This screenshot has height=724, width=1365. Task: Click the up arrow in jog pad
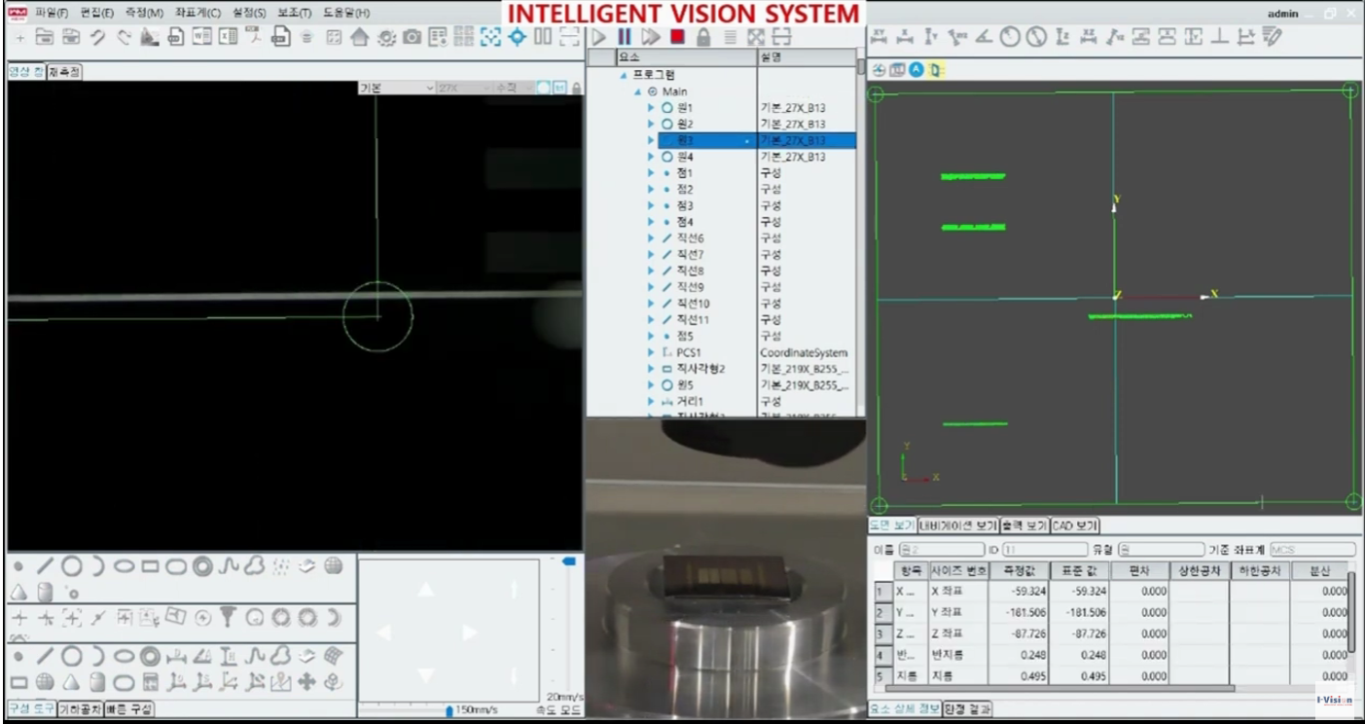(x=426, y=590)
